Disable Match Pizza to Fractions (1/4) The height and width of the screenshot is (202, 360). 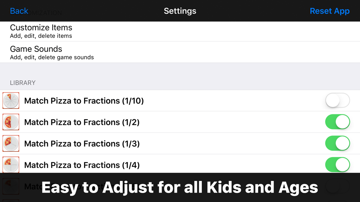pos(337,165)
